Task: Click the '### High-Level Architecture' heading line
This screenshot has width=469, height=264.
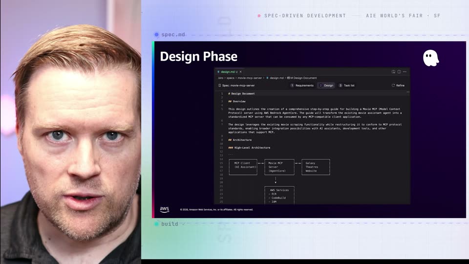Action: [x=249, y=148]
